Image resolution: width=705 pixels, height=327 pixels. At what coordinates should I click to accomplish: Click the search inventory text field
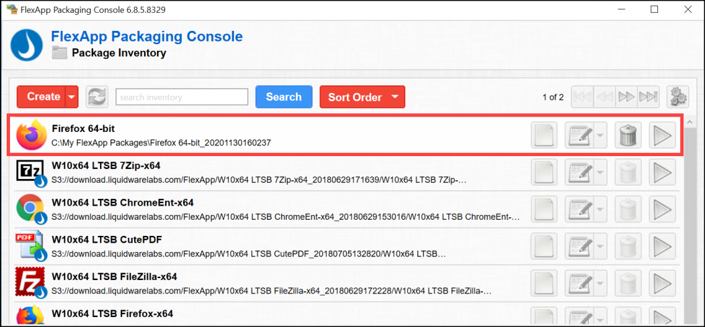pyautogui.click(x=182, y=97)
